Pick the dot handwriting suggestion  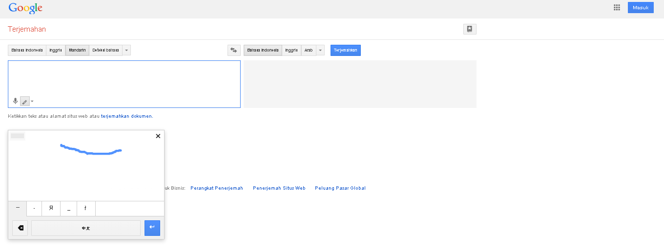(34, 208)
